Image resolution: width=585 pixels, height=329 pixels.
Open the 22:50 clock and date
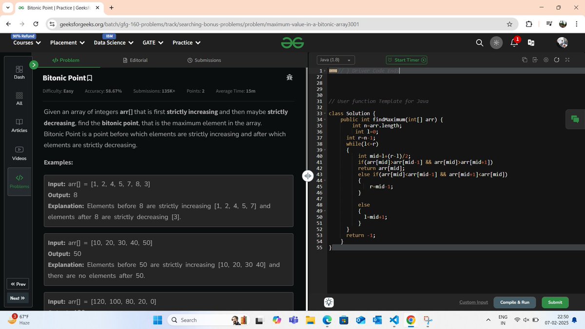click(x=557, y=320)
